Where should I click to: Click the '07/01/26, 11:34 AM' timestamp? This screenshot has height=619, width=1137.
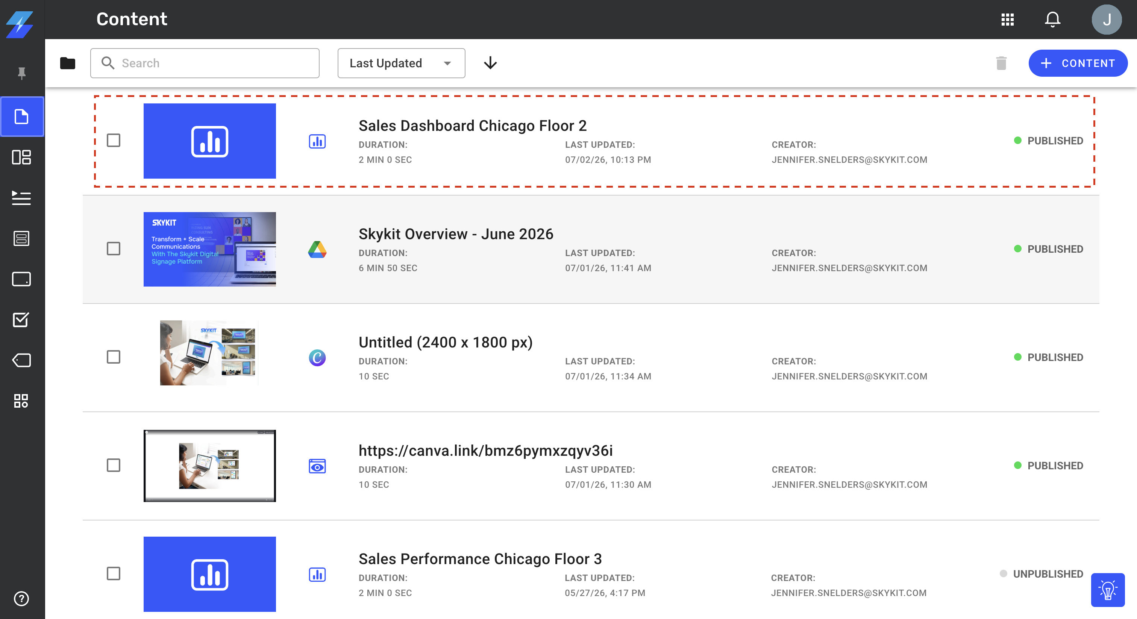[608, 376]
